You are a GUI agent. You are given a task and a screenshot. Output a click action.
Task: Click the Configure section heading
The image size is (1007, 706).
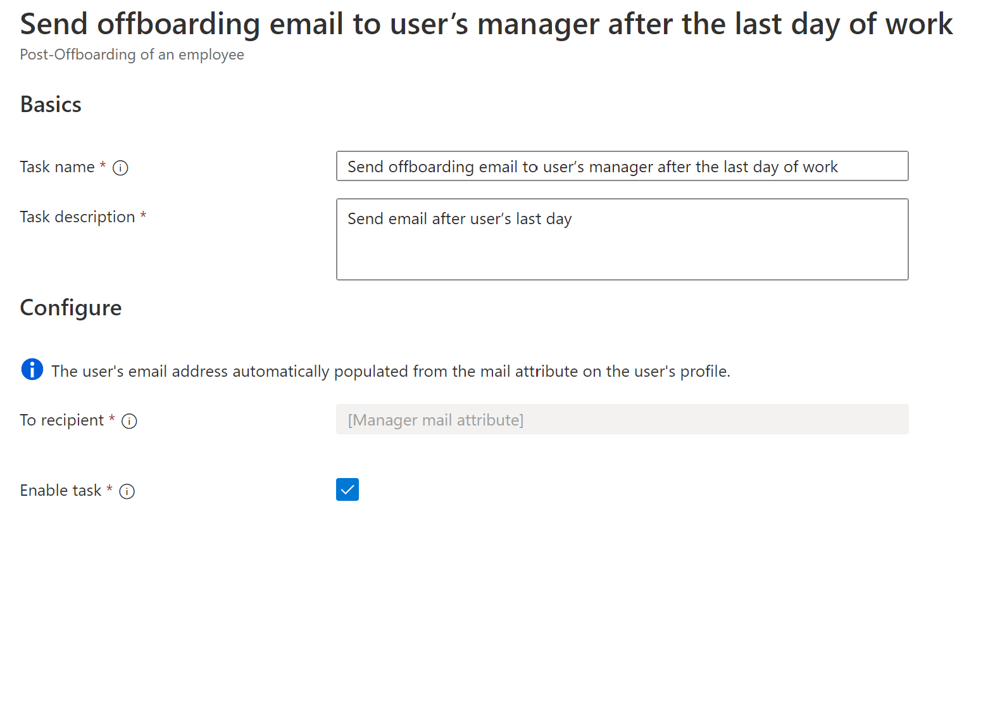coord(71,308)
